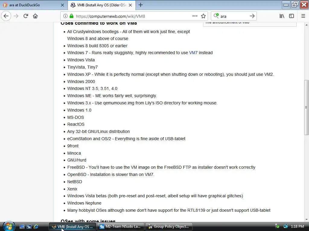The width and height of the screenshot is (309, 231).
Task: Click the 'Windows 3.x' qemumouse entry
Action: coord(142,103)
